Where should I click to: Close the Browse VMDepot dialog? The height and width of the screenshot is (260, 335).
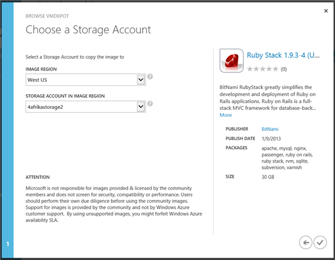click(326, 11)
